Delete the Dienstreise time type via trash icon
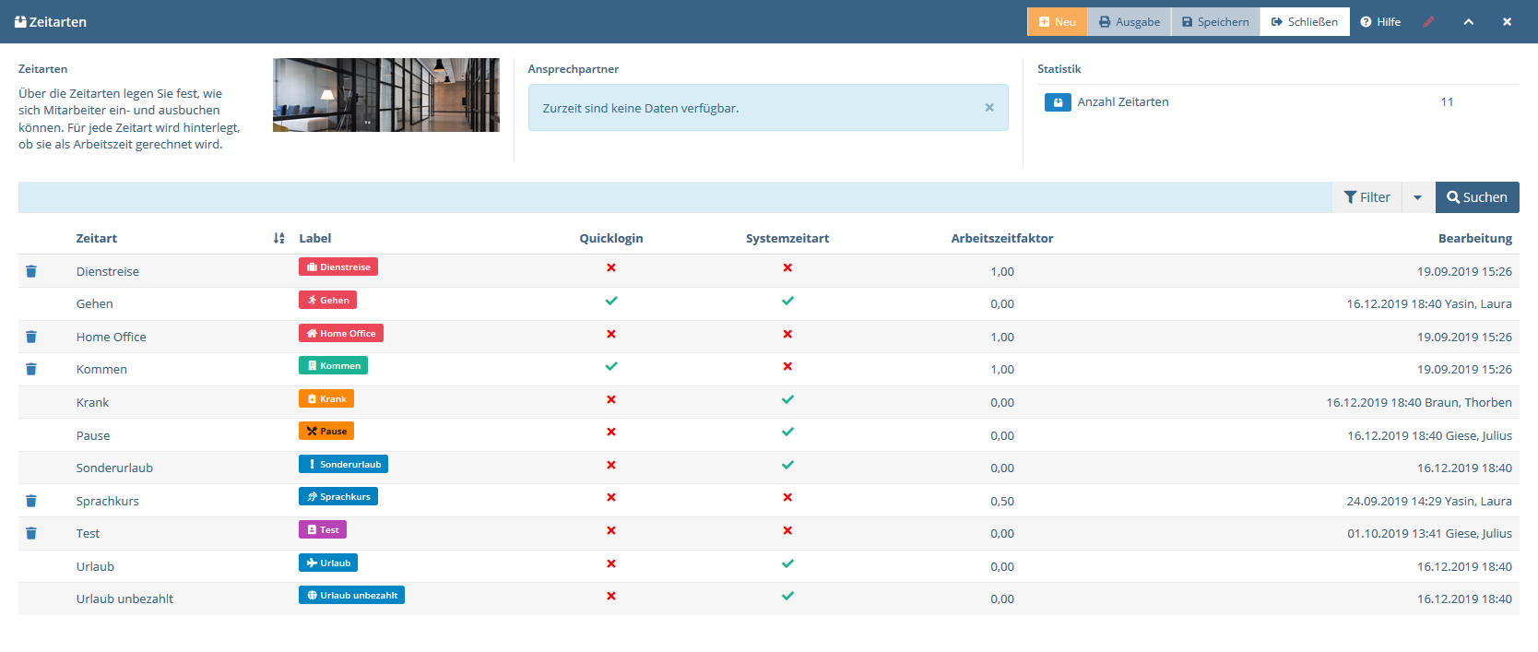This screenshot has width=1538, height=652. pos(31,271)
